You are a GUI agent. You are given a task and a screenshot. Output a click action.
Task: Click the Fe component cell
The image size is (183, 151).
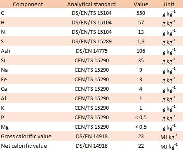(4, 80)
